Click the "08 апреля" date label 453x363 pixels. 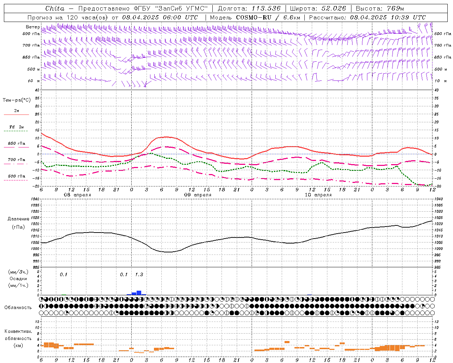point(78,195)
